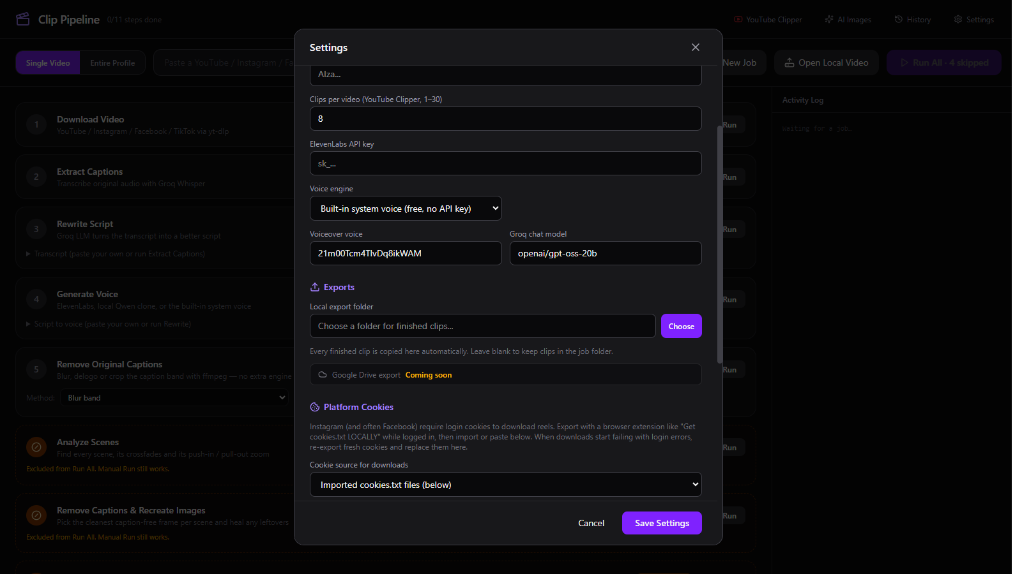1022x574 pixels.
Task: Open the AI Images page
Action: click(848, 20)
